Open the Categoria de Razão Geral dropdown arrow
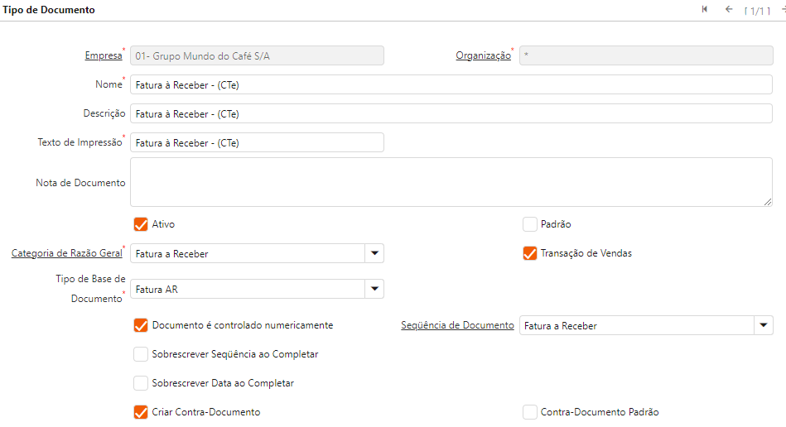 coord(374,253)
